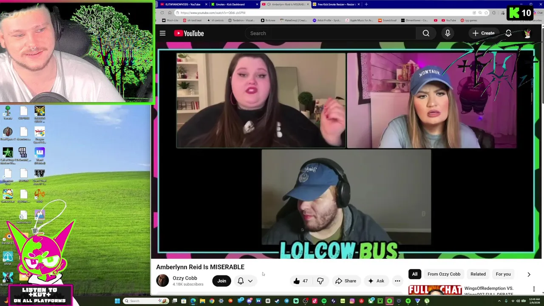This screenshot has height=306, width=544.
Task: Click the Join channel button
Action: 222,281
